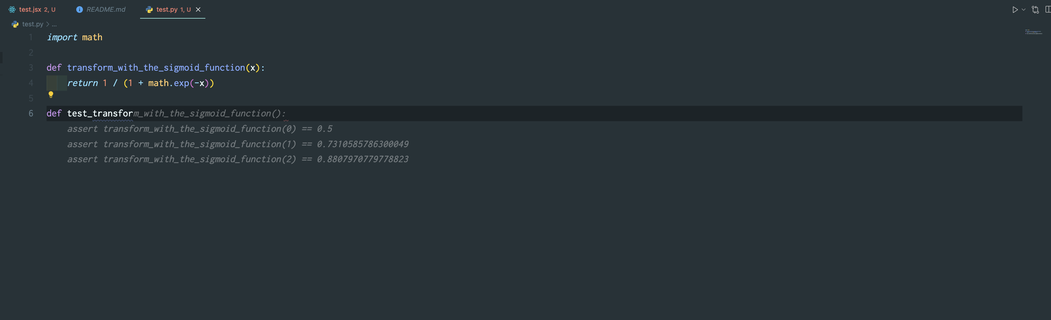The image size is (1051, 320).
Task: Click the minimap in the editor
Action: coord(1034,32)
